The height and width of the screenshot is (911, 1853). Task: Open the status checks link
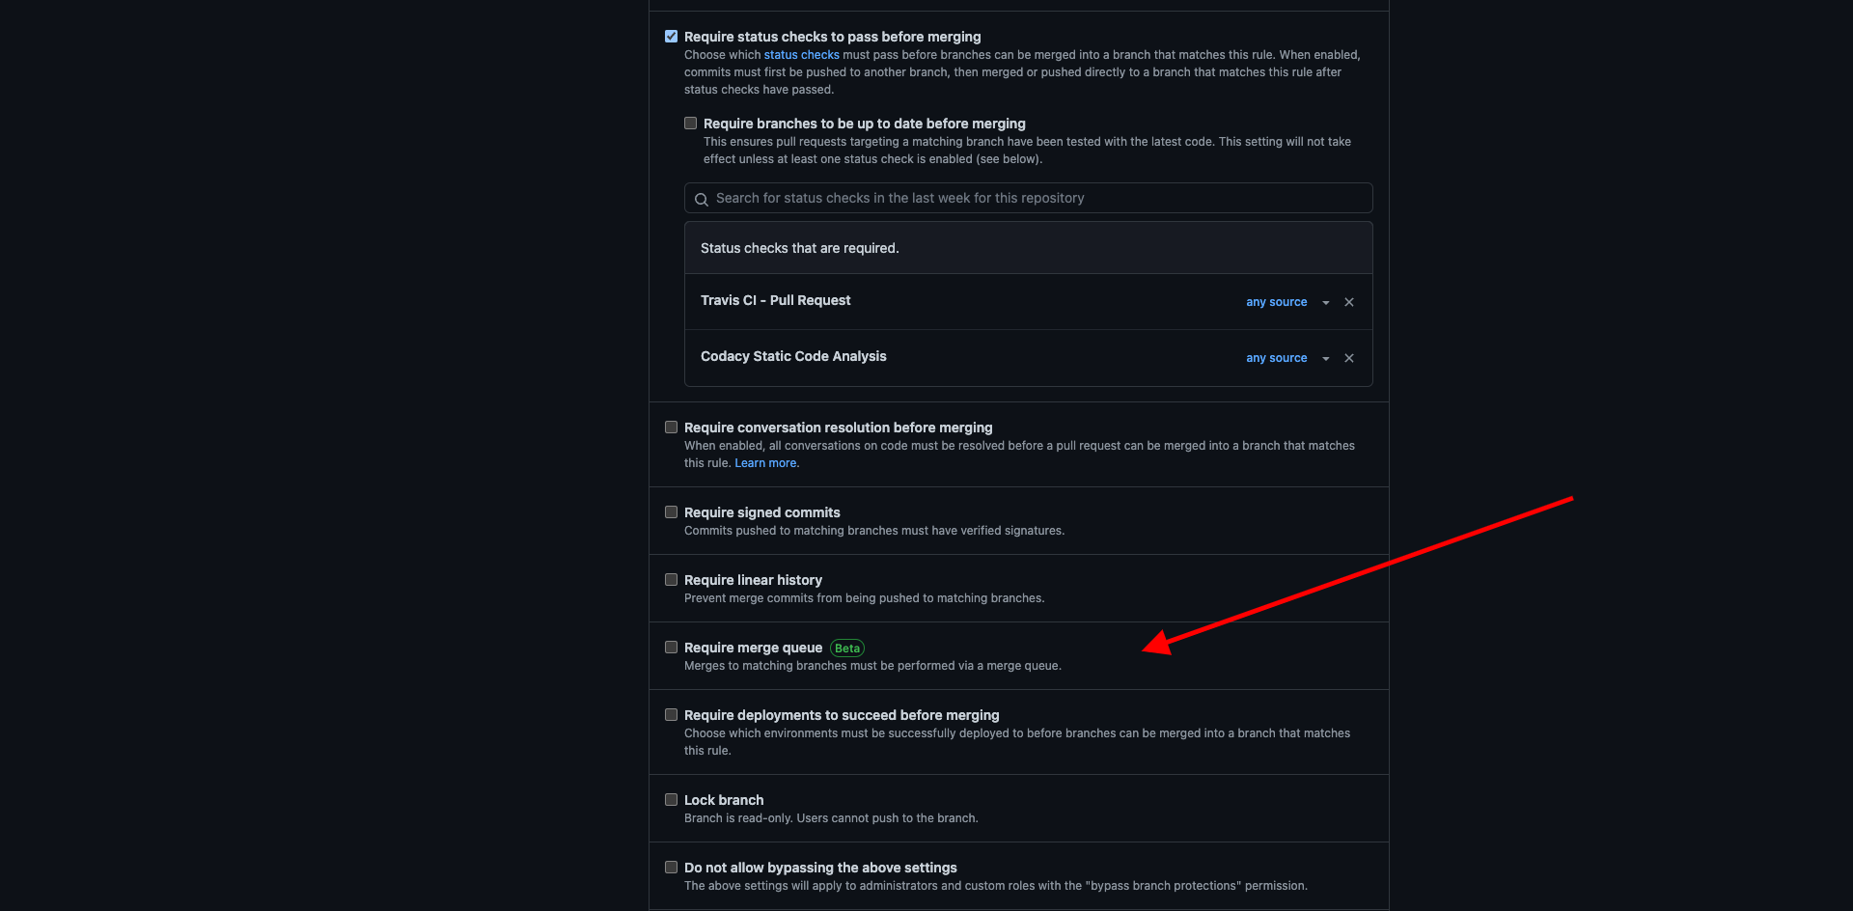pyautogui.click(x=801, y=54)
